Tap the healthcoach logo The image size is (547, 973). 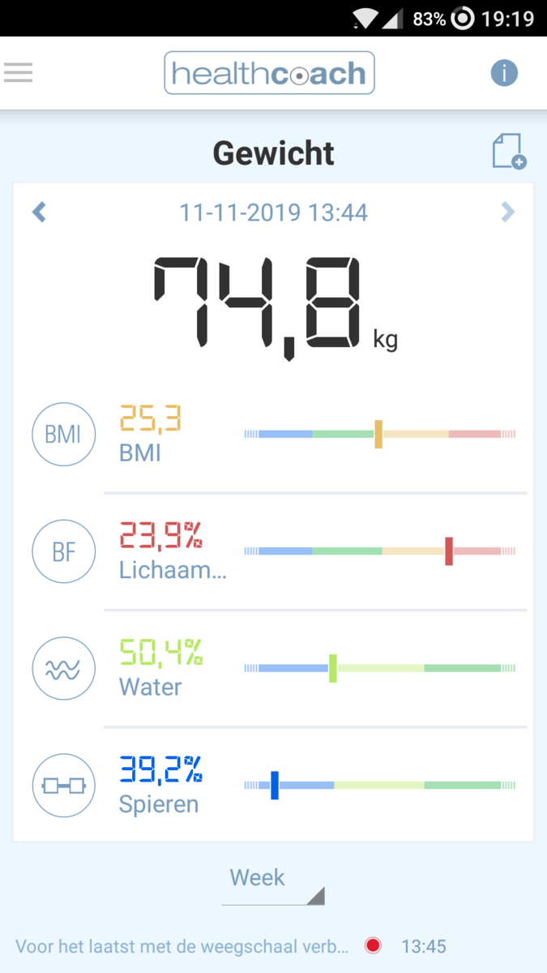269,74
